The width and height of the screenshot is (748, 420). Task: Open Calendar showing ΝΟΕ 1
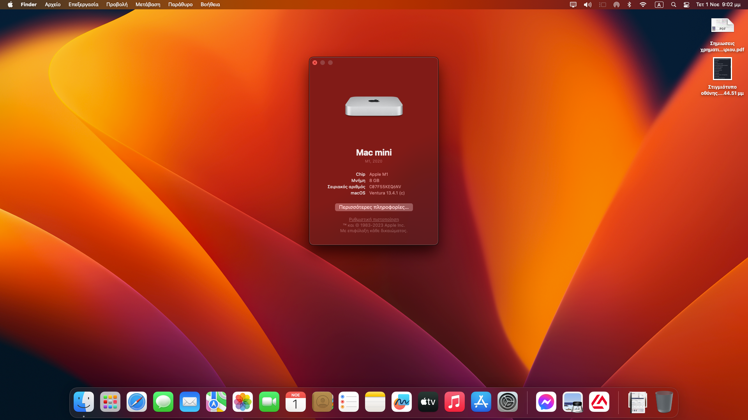(x=296, y=402)
